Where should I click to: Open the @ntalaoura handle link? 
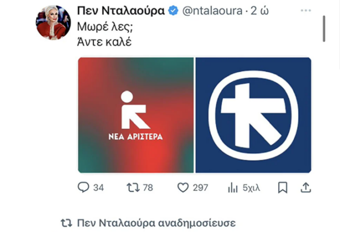[x=212, y=11]
